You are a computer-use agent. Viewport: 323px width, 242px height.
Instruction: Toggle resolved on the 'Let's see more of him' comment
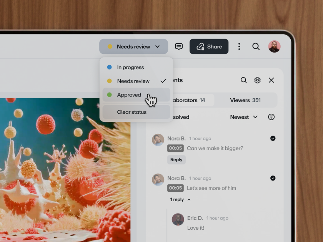[x=273, y=178]
